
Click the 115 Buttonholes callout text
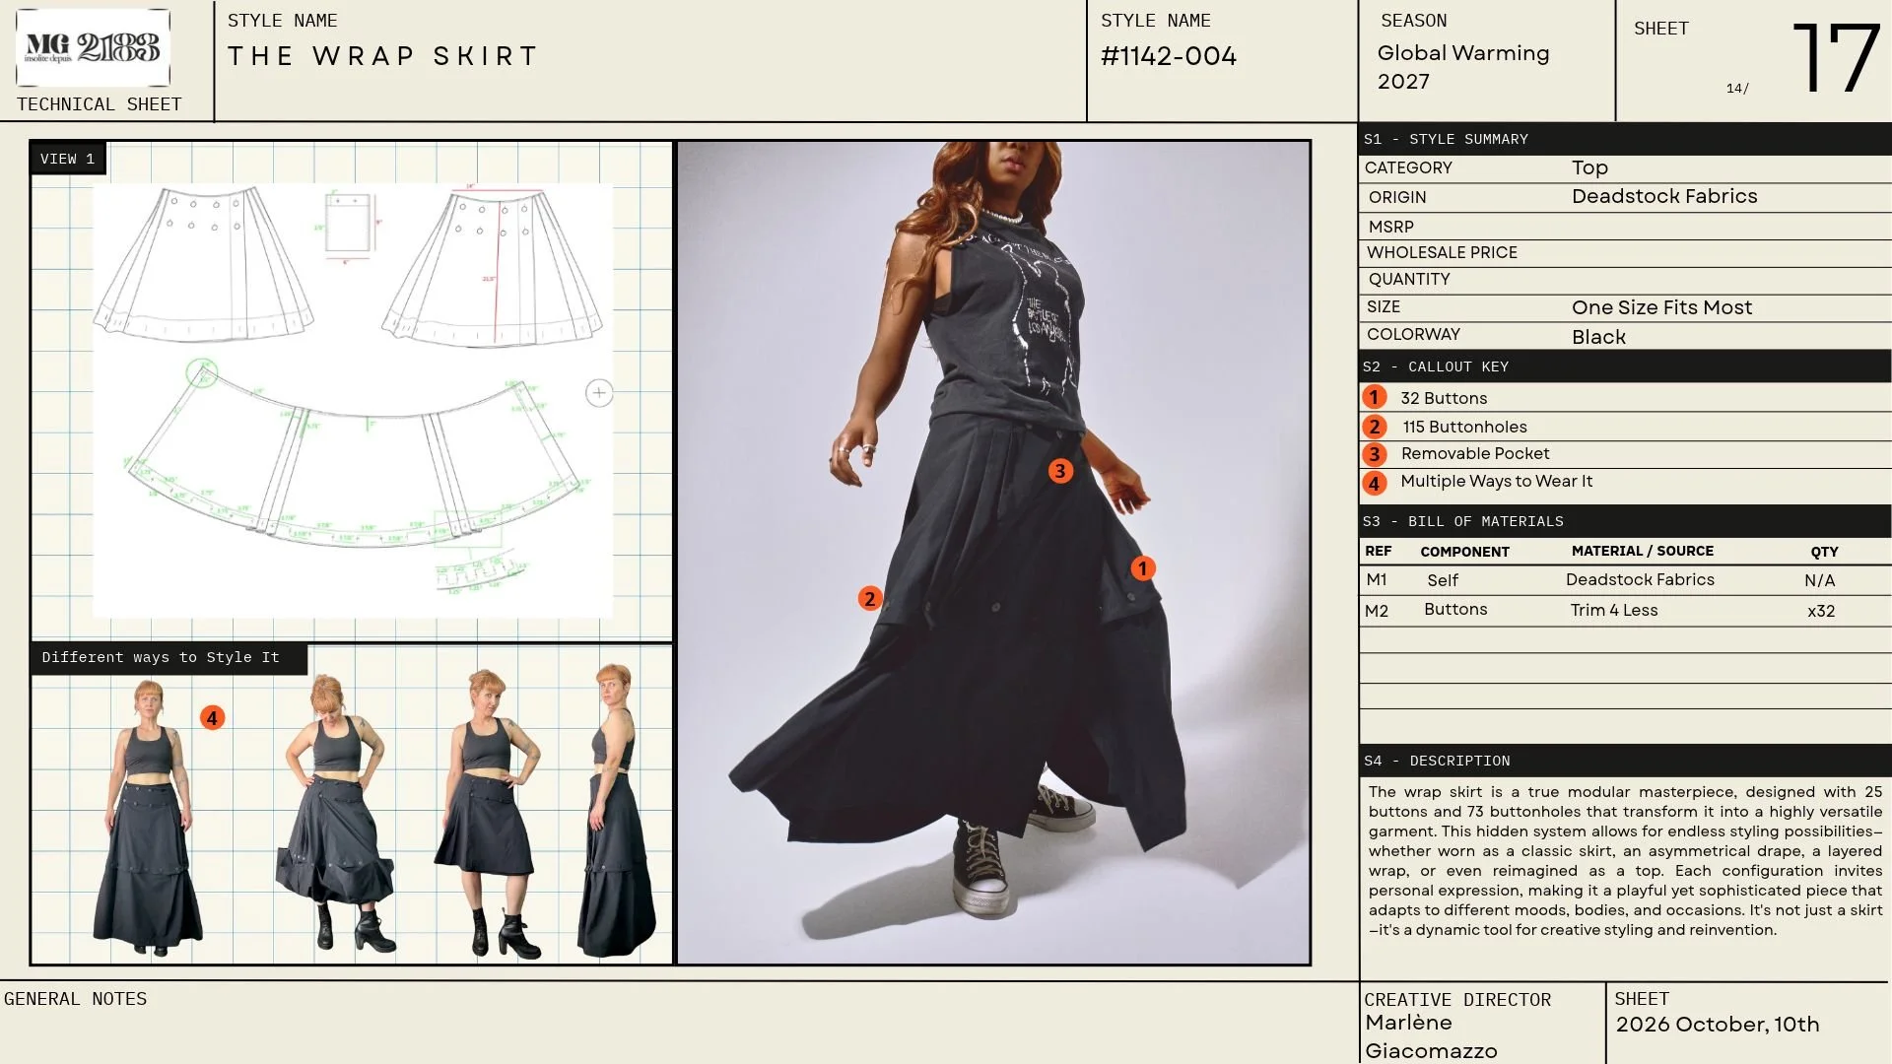pos(1464,427)
